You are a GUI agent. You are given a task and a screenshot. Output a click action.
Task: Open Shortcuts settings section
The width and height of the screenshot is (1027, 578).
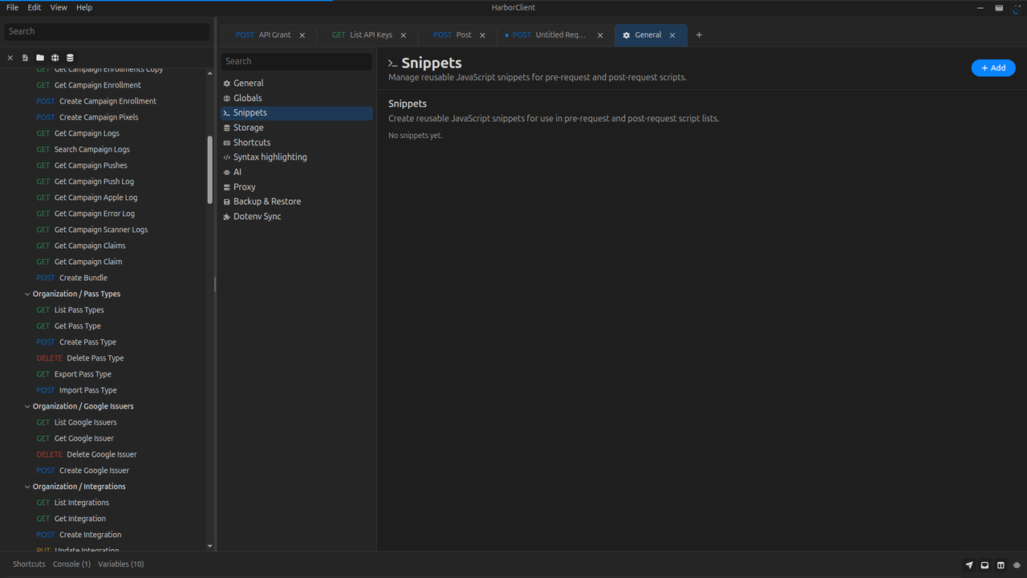click(x=297, y=142)
